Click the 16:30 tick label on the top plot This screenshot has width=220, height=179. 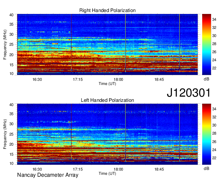37,79
